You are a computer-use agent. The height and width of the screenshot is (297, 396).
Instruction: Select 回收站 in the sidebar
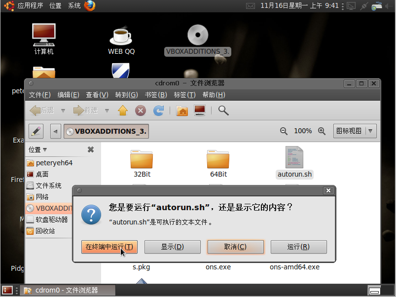[40, 231]
